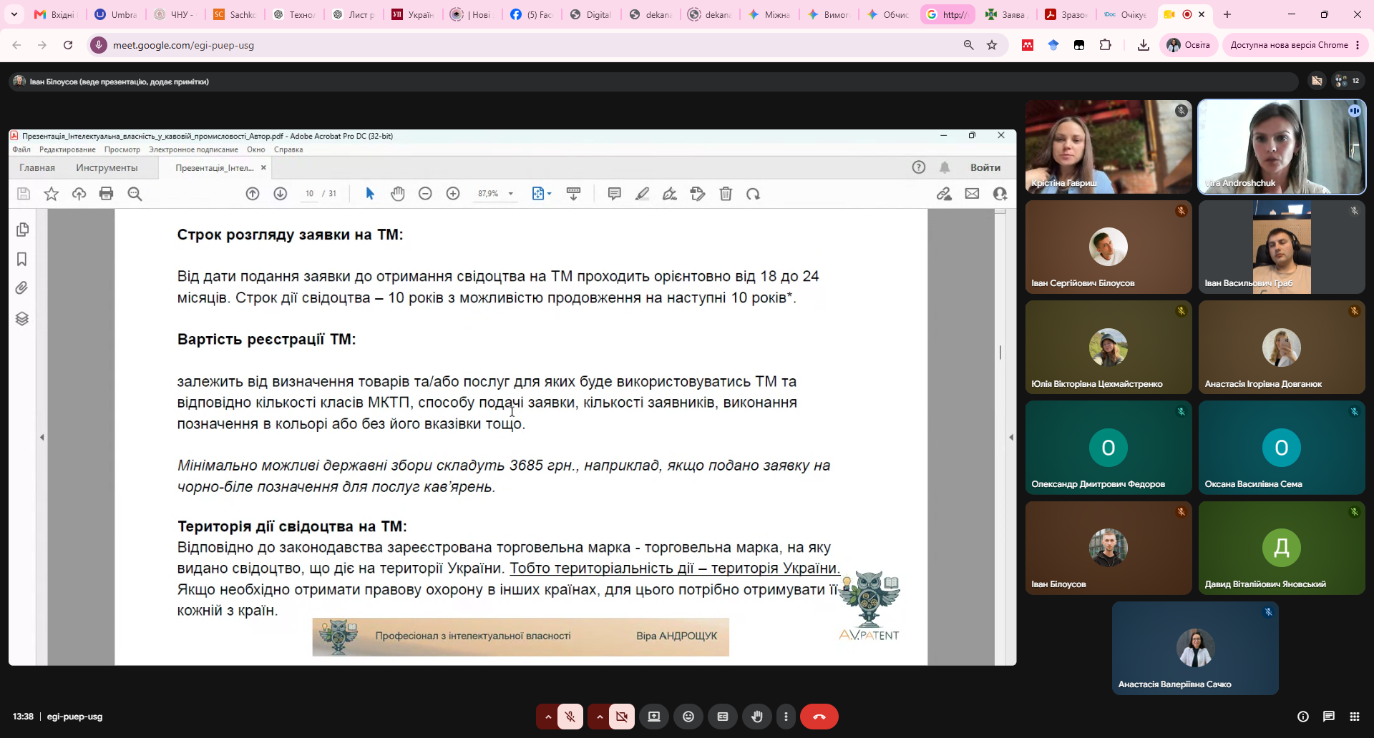Send the file by email envelope icon
The height and width of the screenshot is (738, 1374).
click(x=972, y=194)
